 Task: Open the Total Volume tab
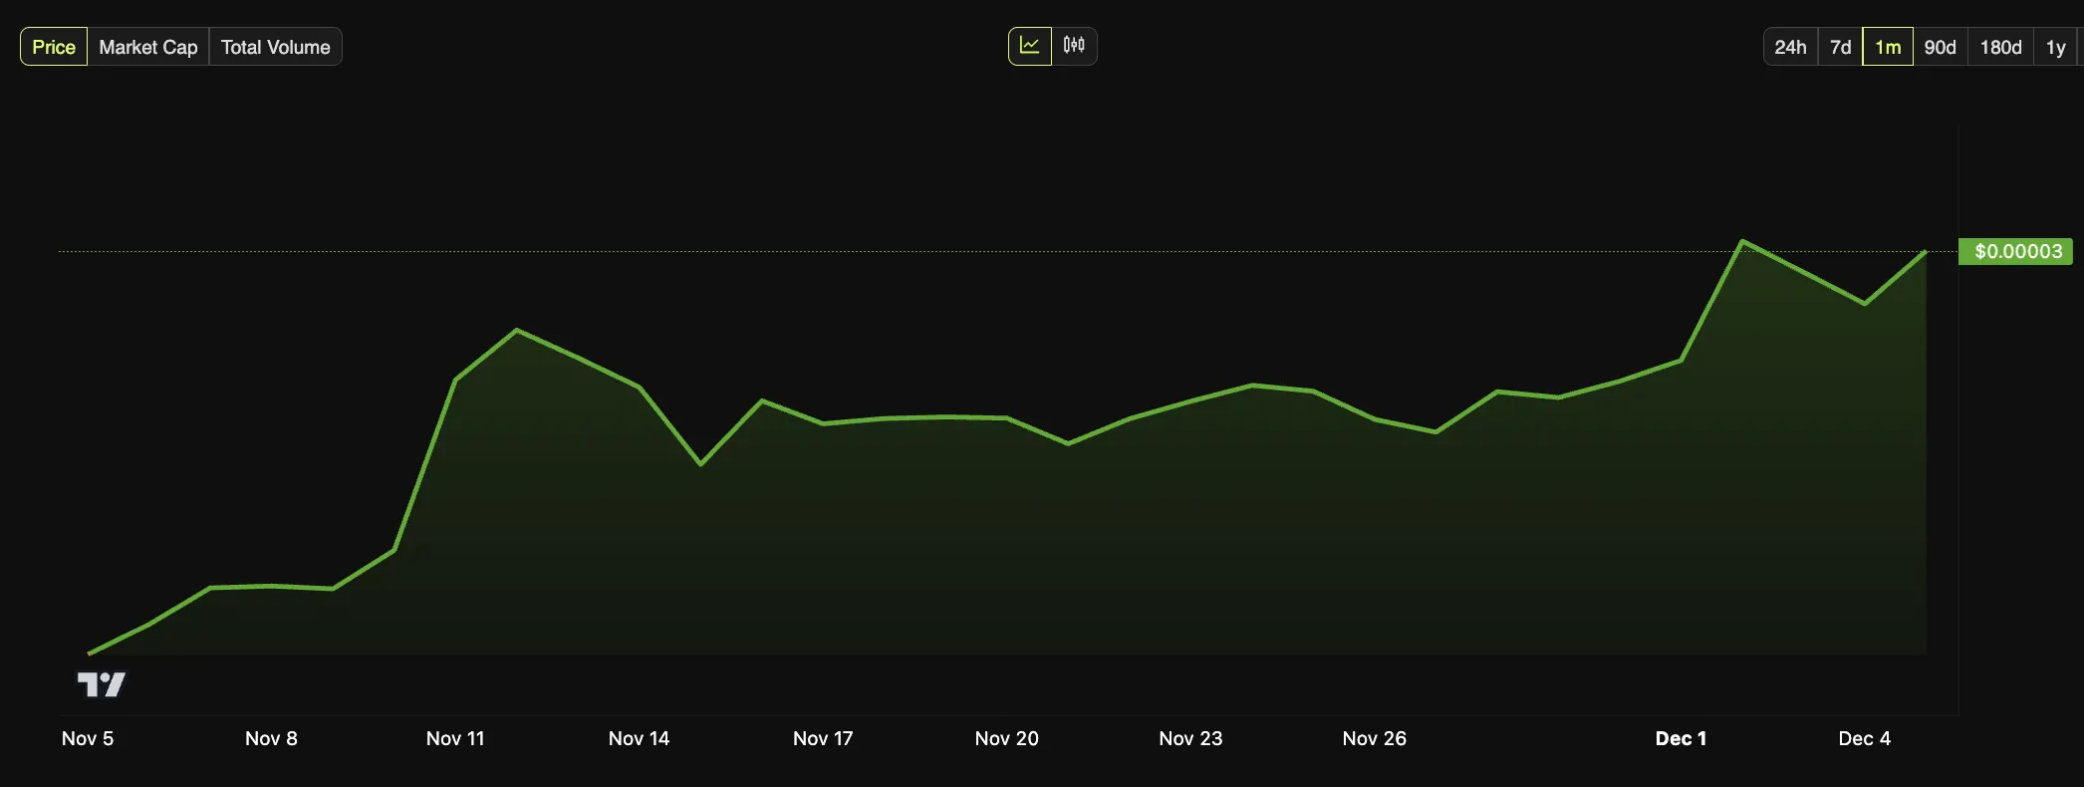pyautogui.click(x=276, y=47)
